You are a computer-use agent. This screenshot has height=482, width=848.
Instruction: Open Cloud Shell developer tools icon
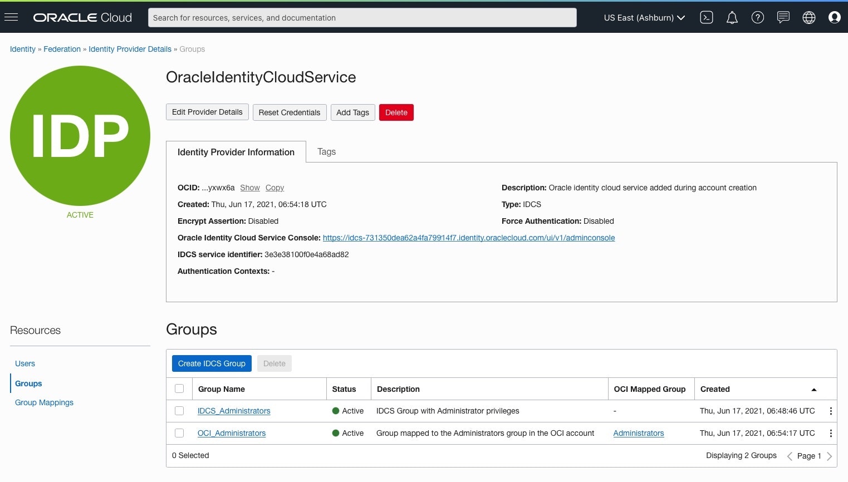pos(707,17)
